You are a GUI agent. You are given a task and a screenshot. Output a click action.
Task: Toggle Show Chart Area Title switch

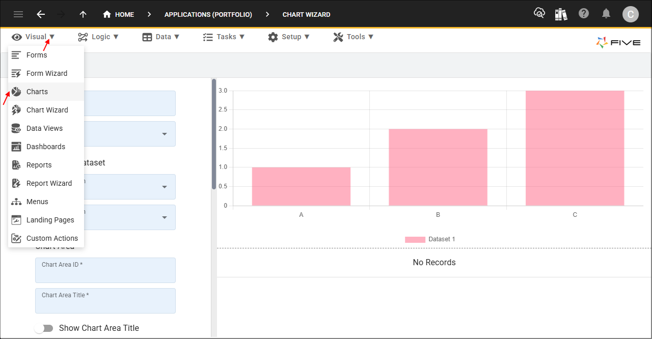[x=44, y=328]
